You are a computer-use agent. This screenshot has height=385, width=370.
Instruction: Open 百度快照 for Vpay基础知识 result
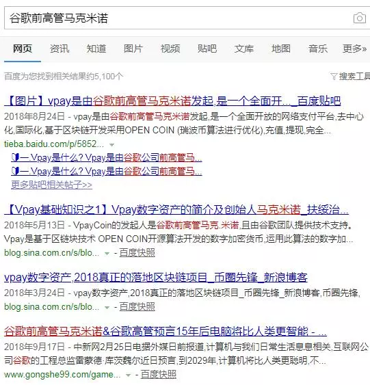(x=137, y=252)
